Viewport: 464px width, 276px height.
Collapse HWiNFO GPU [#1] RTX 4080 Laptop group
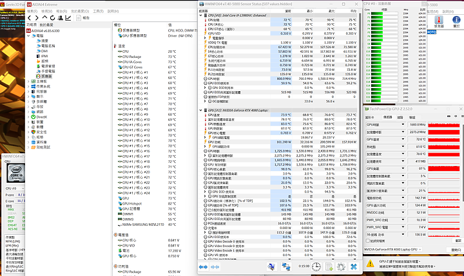pos(201,110)
